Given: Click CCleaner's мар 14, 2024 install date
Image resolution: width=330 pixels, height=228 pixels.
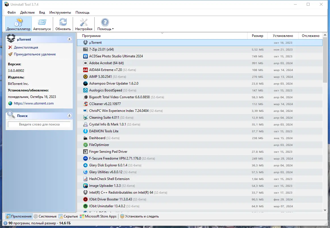Looking at the screenshot, I should (x=283, y=104).
